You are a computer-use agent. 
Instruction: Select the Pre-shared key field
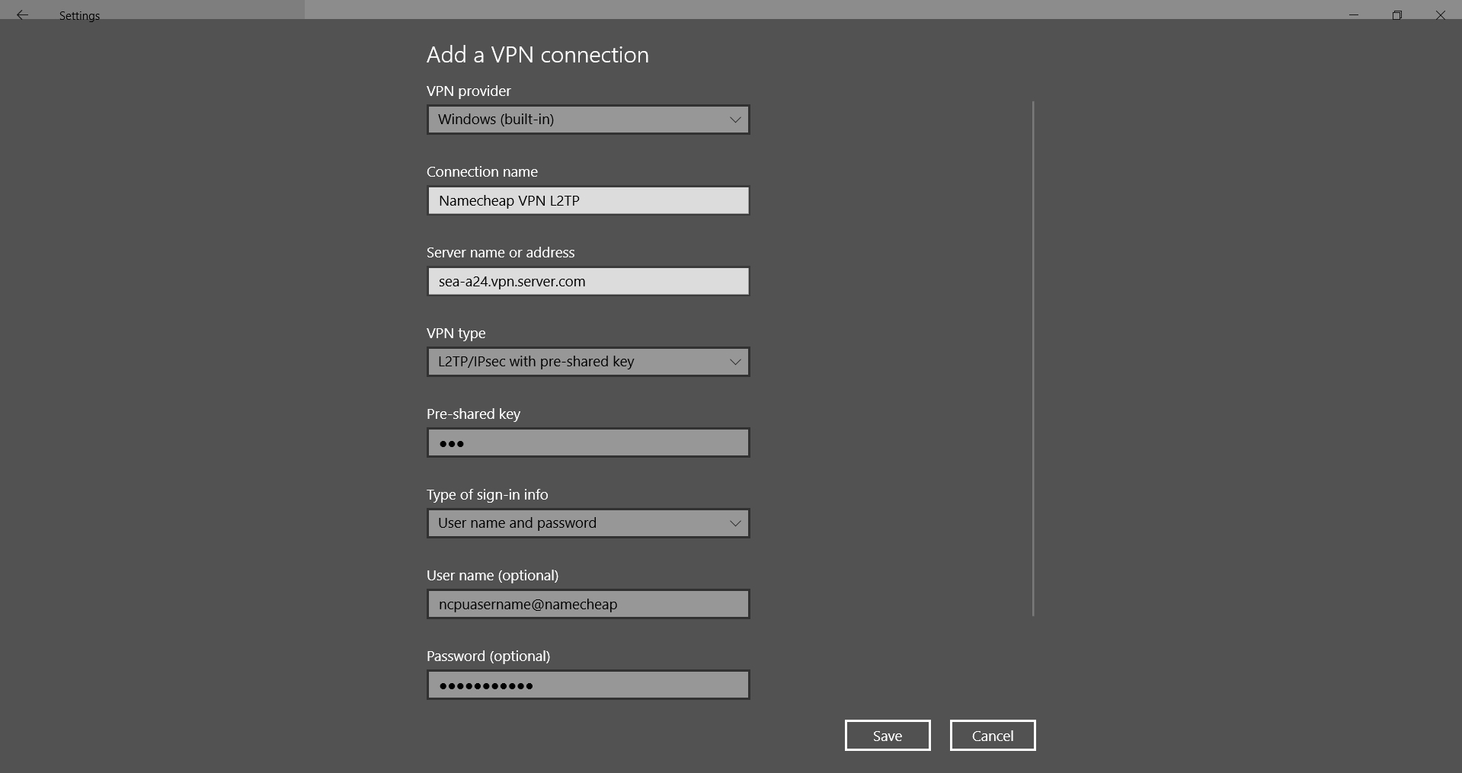tap(588, 442)
